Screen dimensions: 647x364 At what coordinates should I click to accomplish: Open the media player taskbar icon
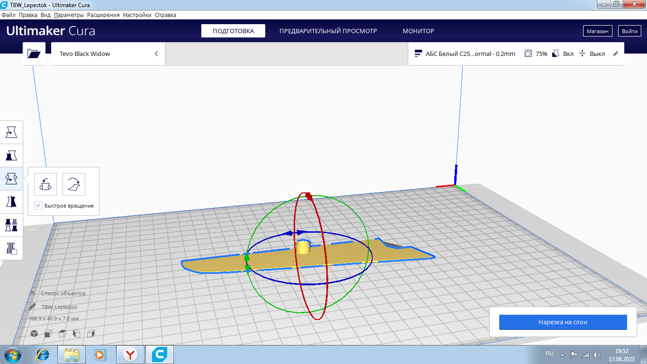pyautogui.click(x=100, y=355)
